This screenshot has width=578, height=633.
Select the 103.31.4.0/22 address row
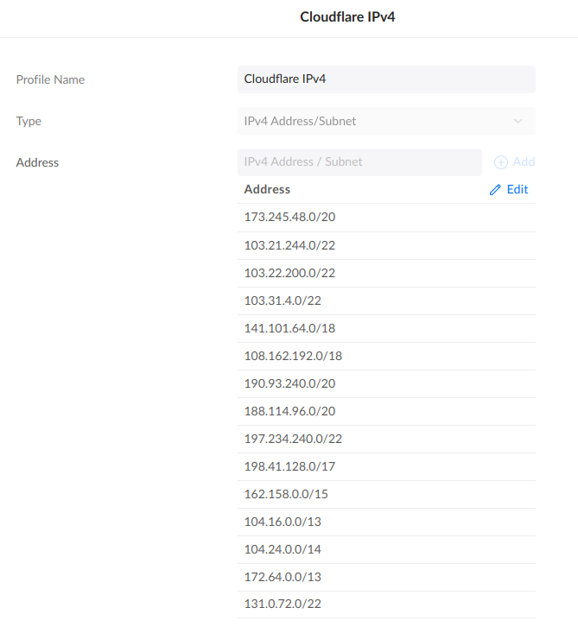(283, 301)
